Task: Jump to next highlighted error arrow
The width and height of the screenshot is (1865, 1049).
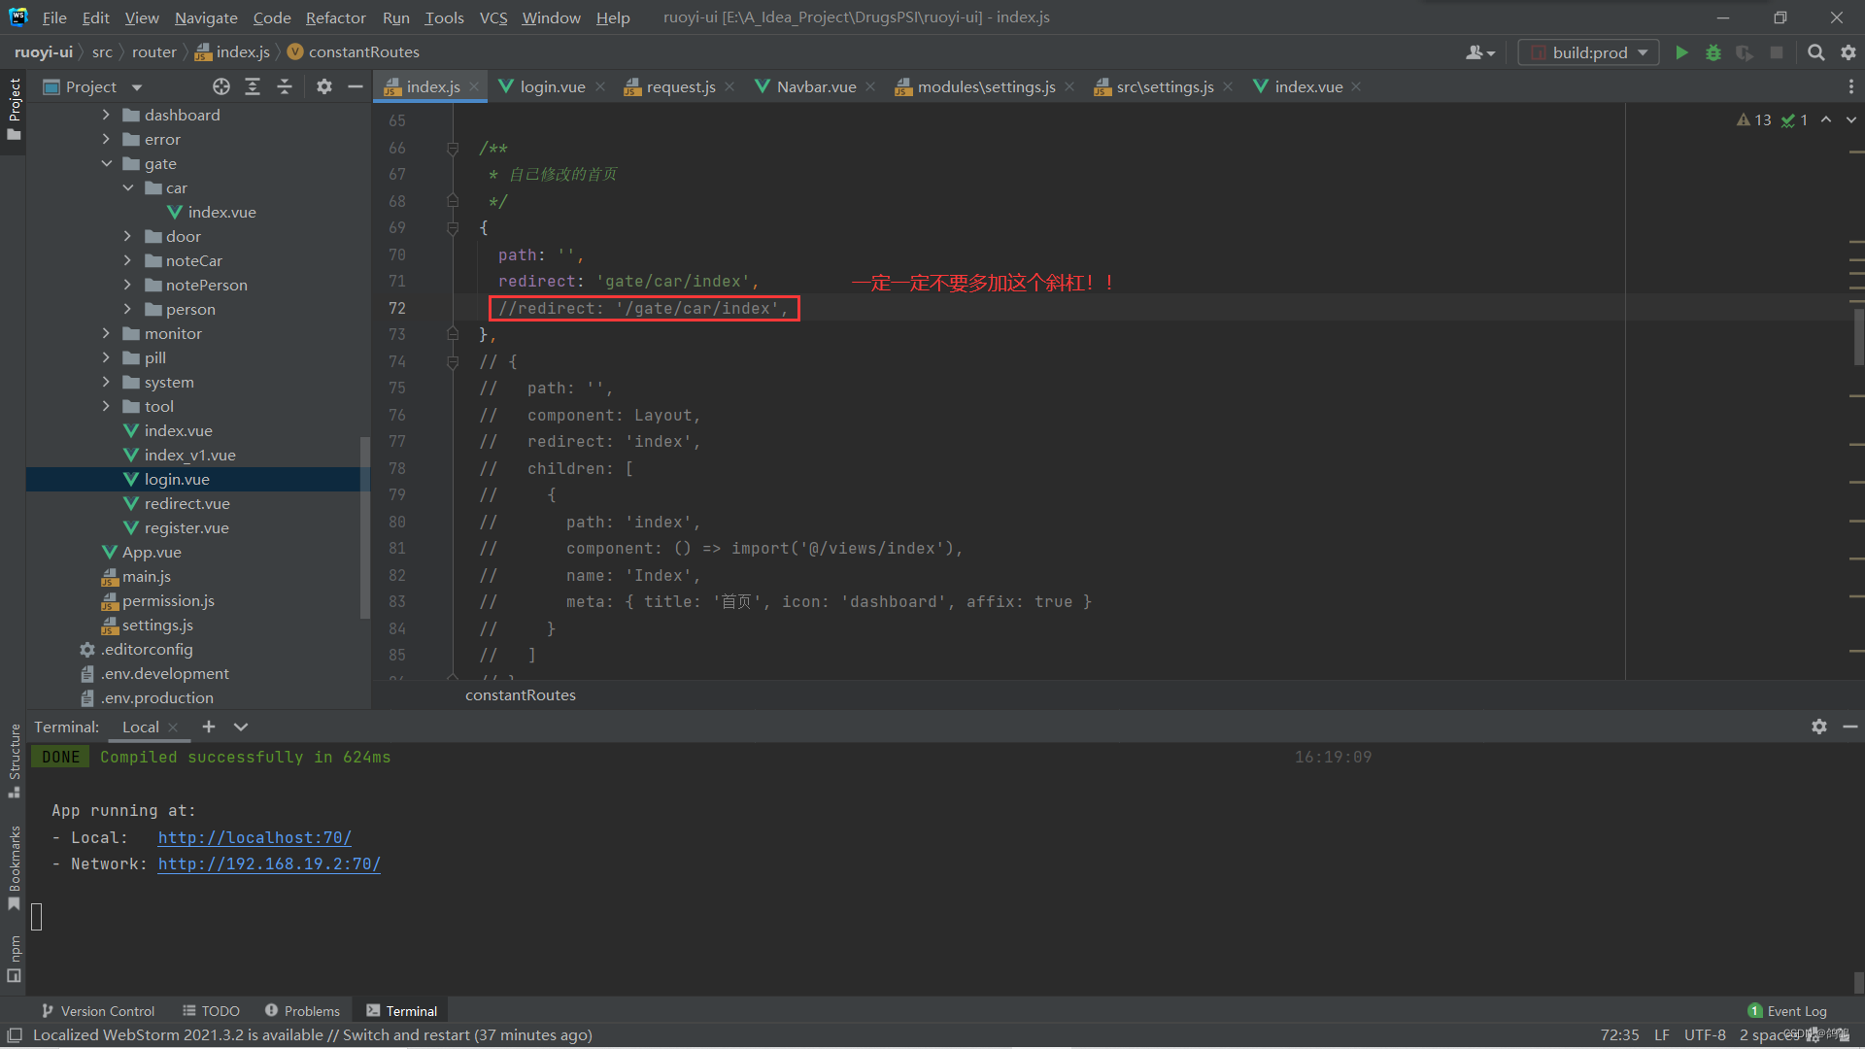Action: tap(1851, 119)
